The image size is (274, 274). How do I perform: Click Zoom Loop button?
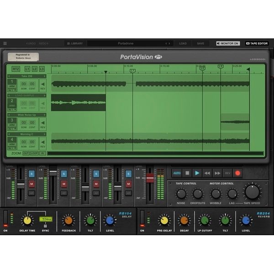tap(34, 153)
